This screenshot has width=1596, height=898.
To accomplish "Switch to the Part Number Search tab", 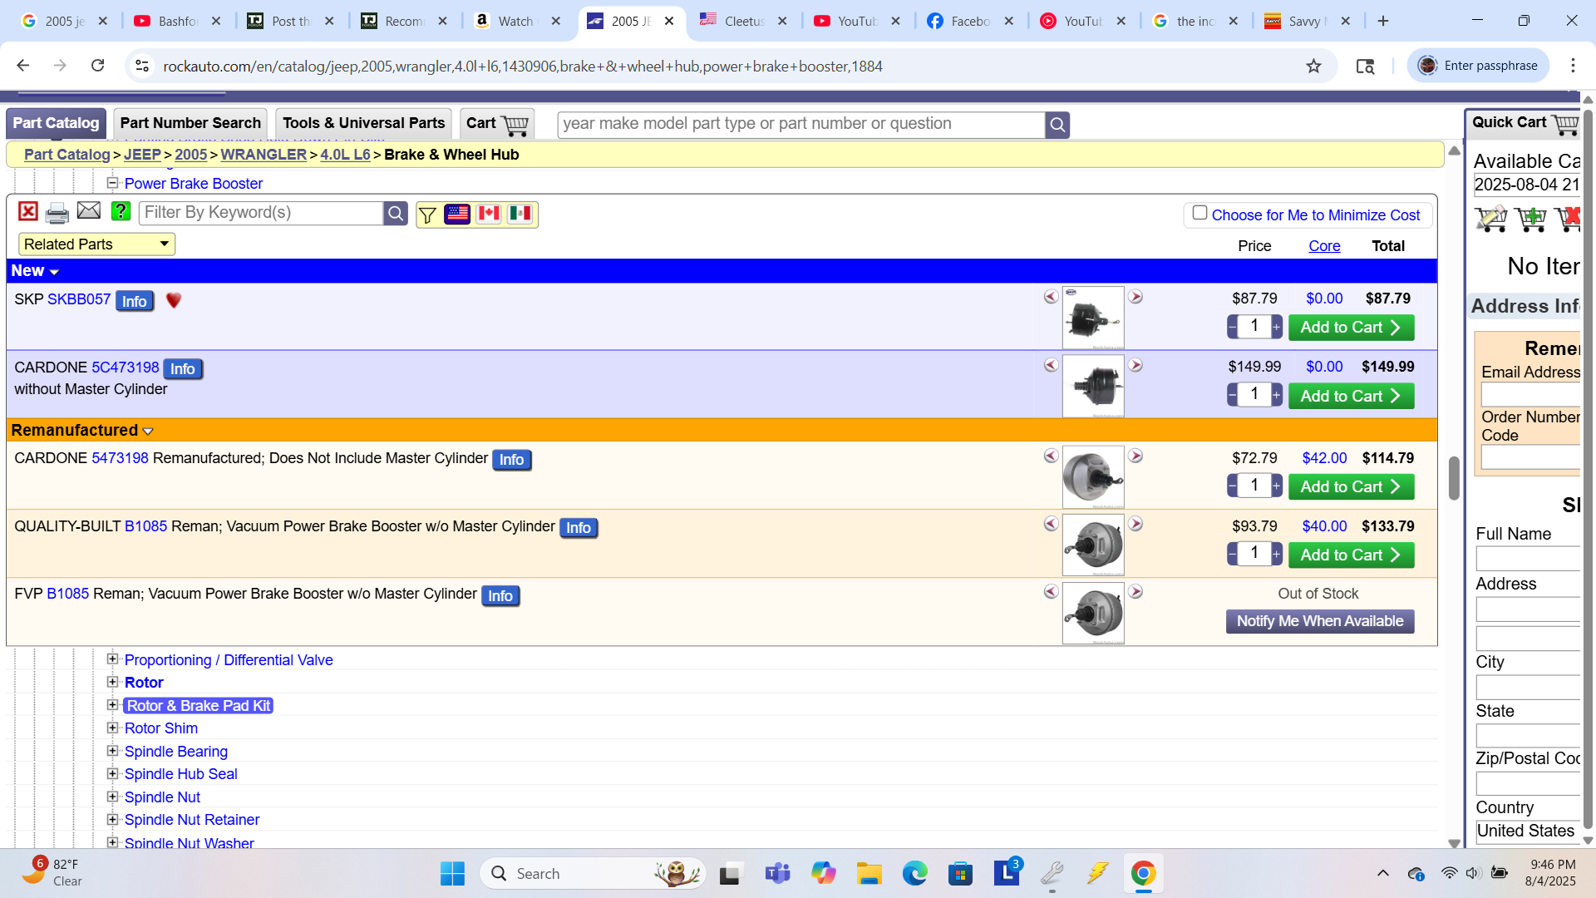I will pyautogui.click(x=190, y=123).
